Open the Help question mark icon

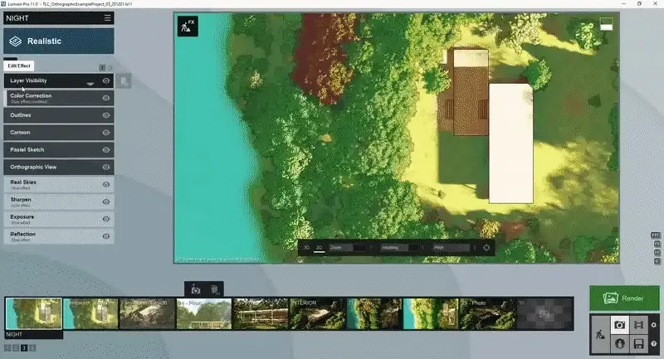[654, 343]
